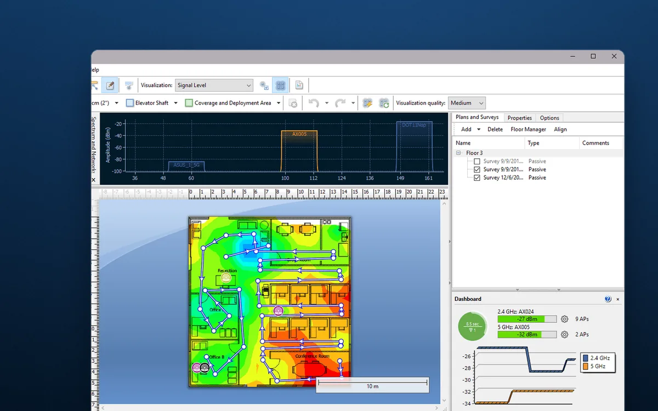Uncheck the second Survey 9/9 checkbox
The height and width of the screenshot is (411, 658).
(477, 169)
